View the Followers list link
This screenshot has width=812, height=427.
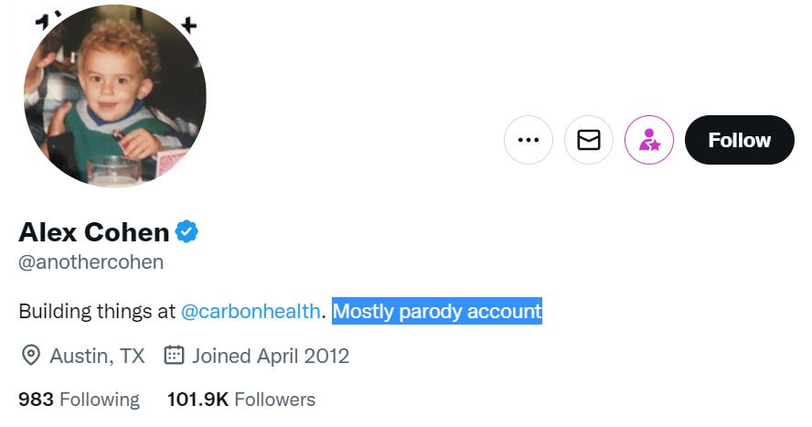click(274, 400)
